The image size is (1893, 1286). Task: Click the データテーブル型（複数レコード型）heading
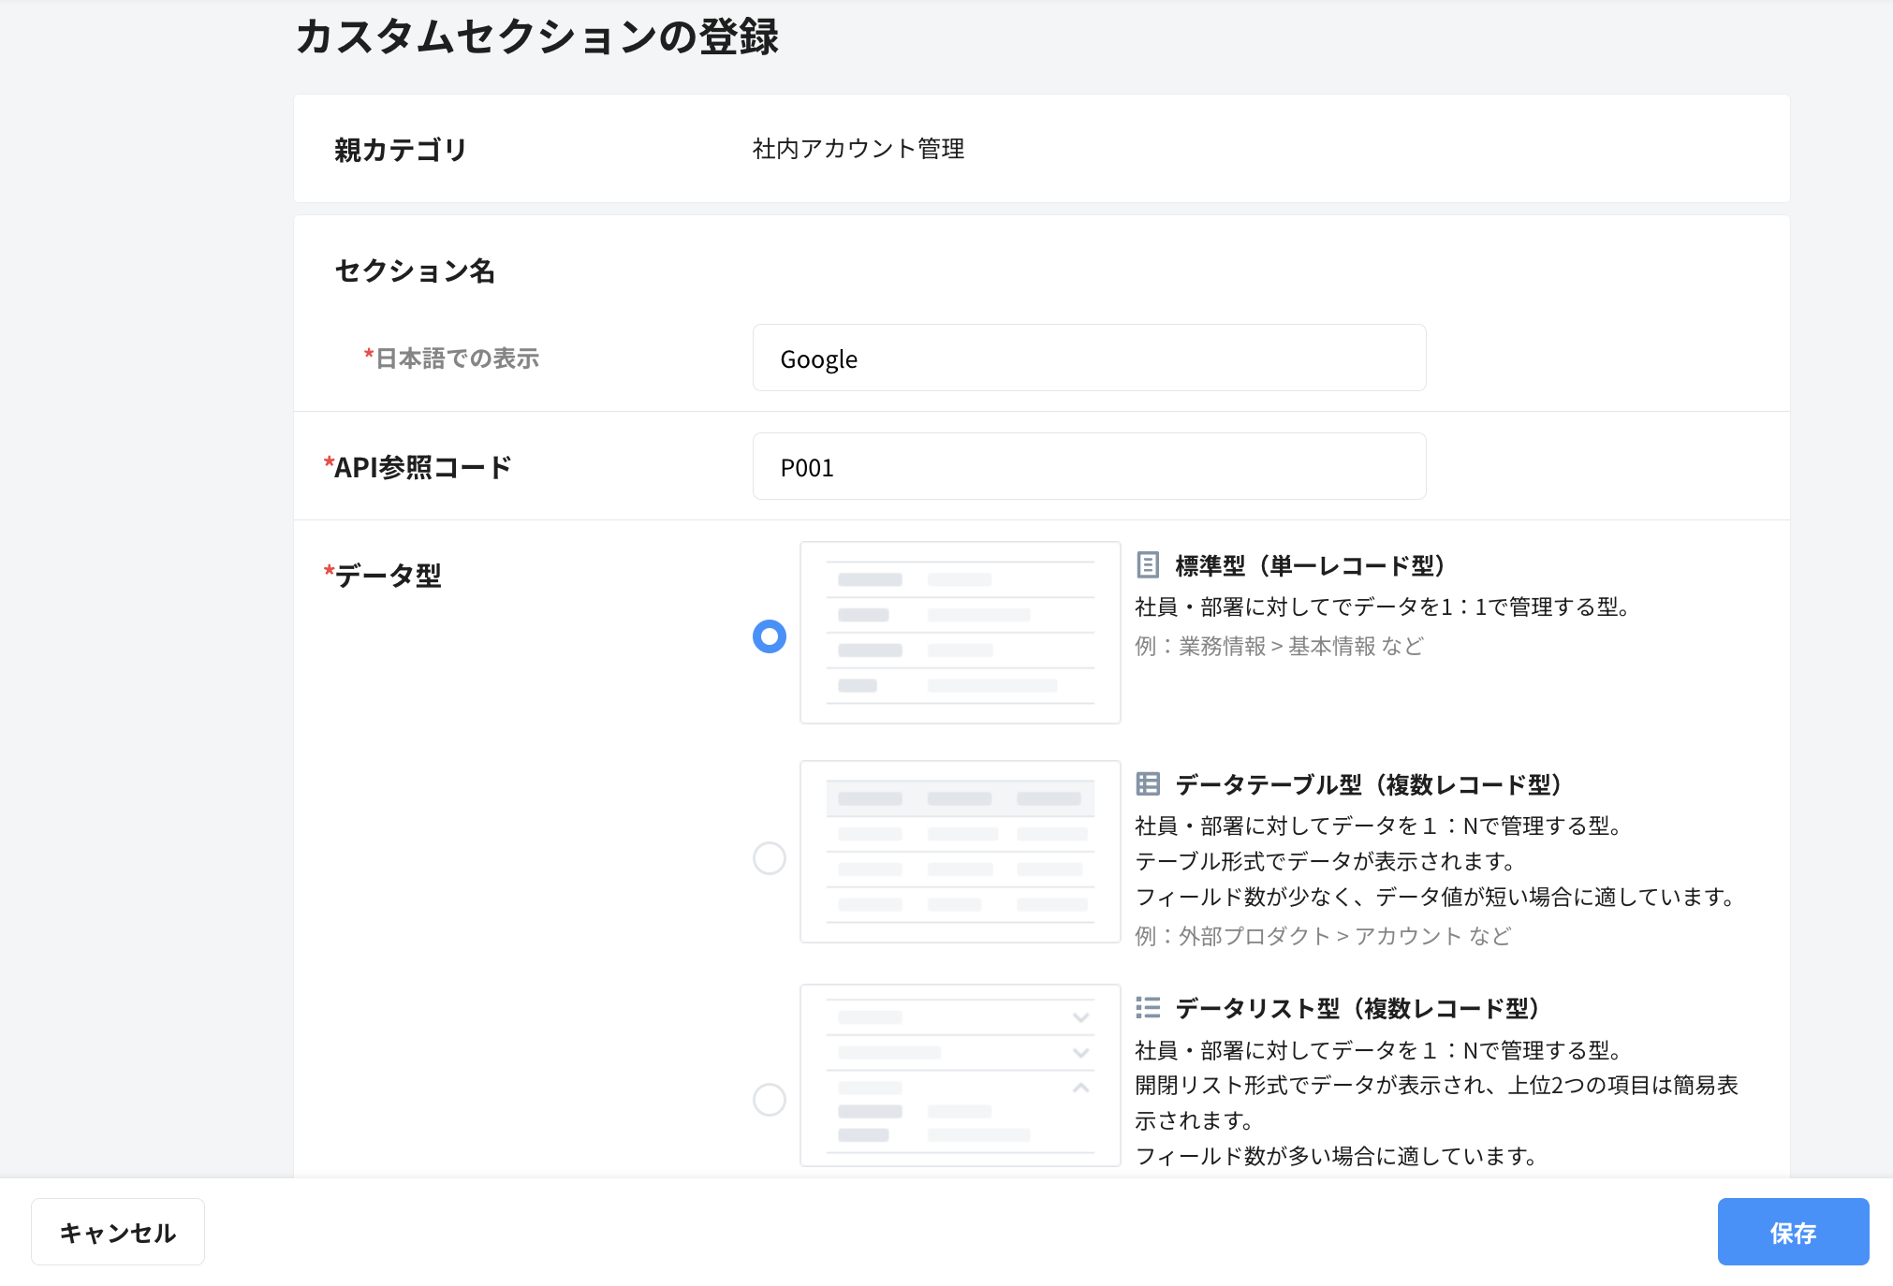tap(1369, 784)
